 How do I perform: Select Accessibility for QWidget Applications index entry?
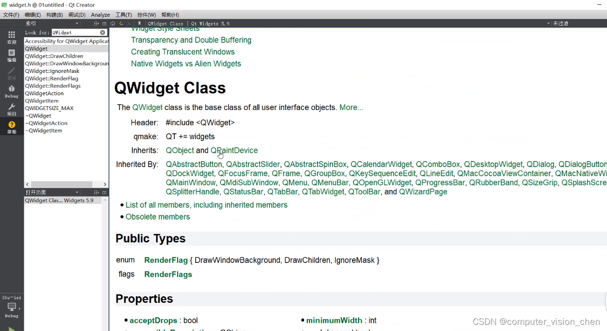67,41
